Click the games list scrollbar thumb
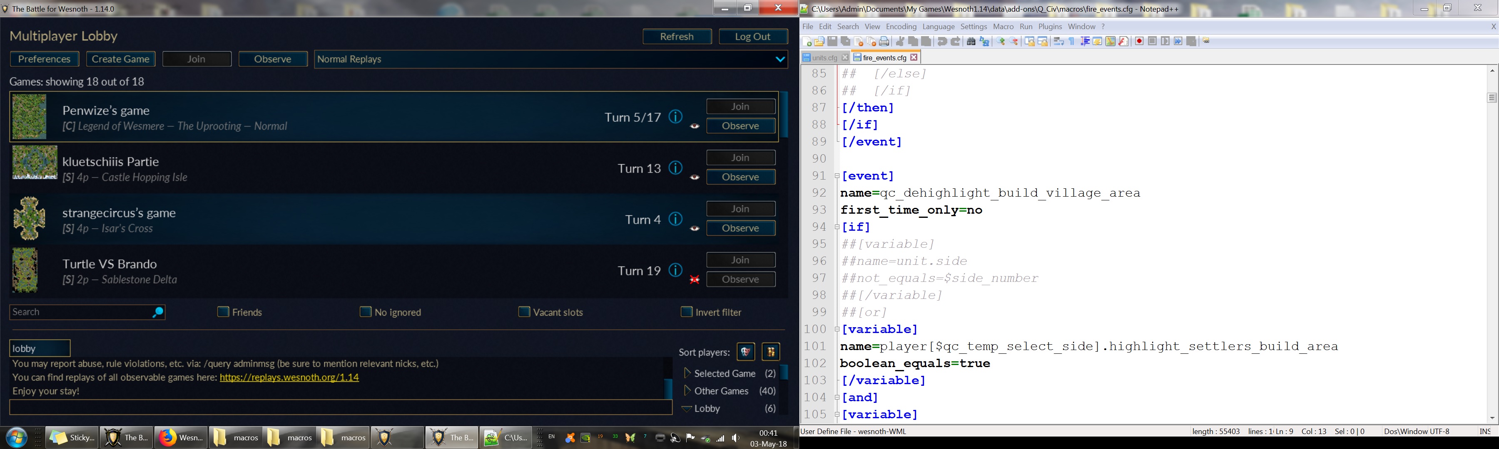This screenshot has width=1499, height=449. tap(784, 114)
